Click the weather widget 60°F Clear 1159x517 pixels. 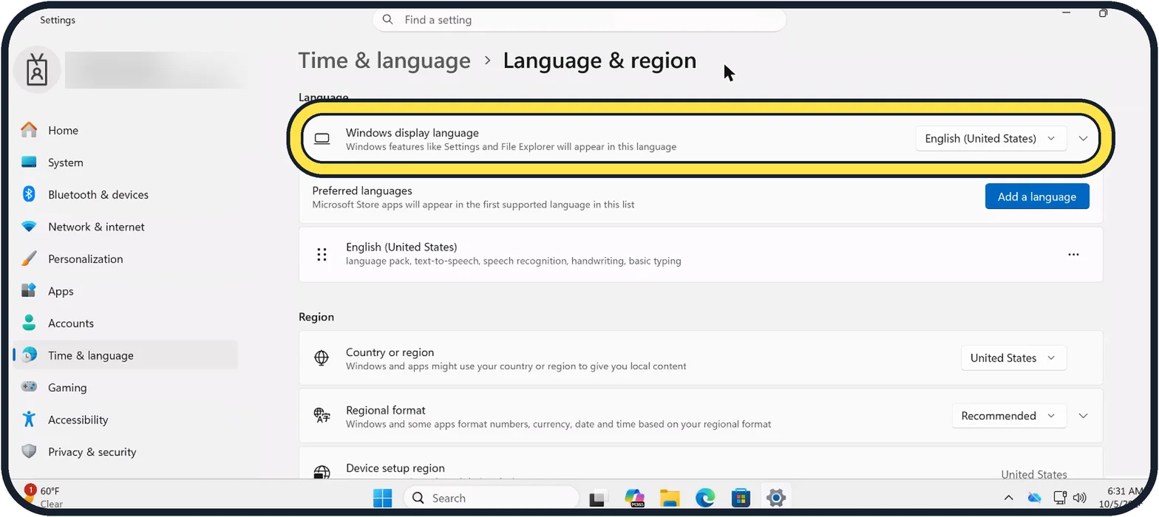point(44,497)
